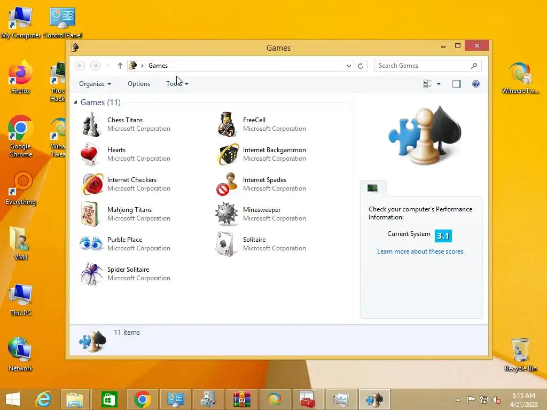Open WinRAR from the taskbar
The width and height of the screenshot is (547, 410).
tap(242, 399)
